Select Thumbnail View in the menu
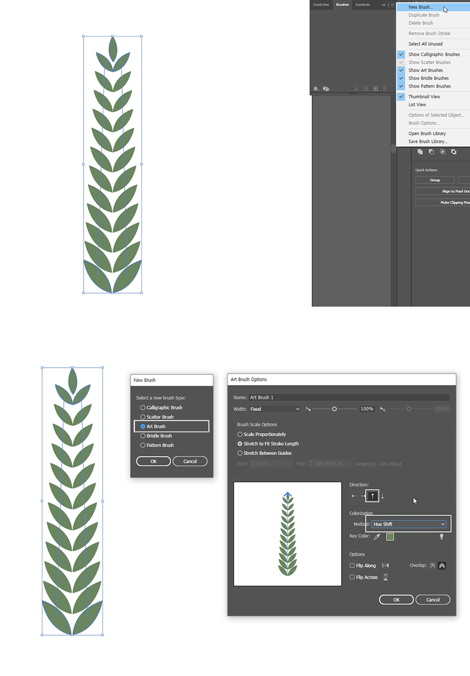This screenshot has height=676, width=470. coord(433,97)
